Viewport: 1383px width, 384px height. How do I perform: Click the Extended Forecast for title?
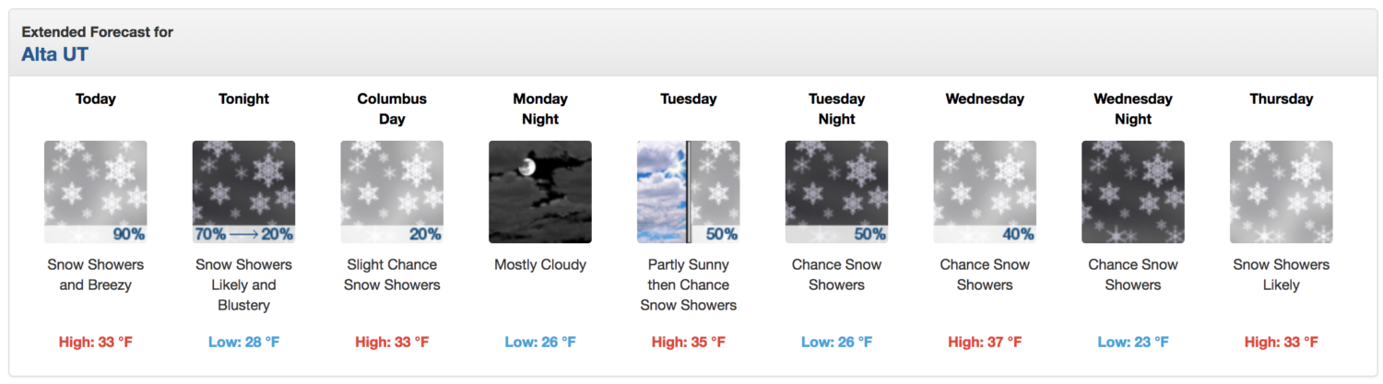[x=98, y=32]
